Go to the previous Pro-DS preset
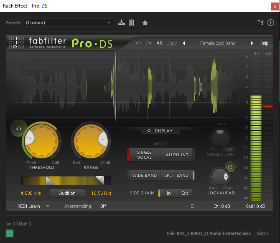The width and height of the screenshot is (280, 243). coord(184,43)
